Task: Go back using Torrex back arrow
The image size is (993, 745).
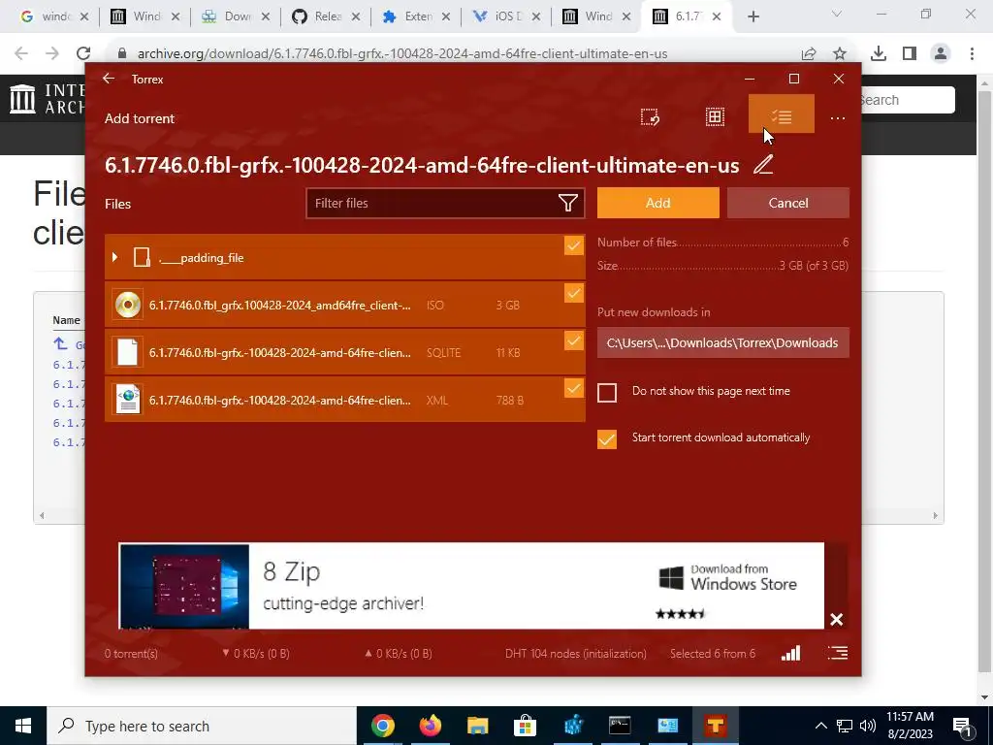Action: [x=109, y=79]
